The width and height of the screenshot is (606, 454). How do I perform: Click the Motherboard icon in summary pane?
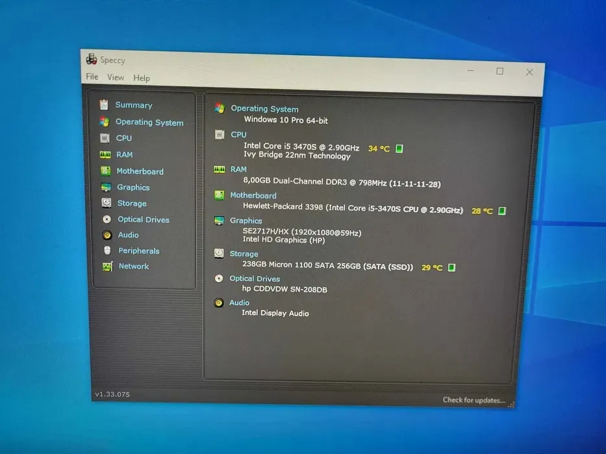(x=219, y=195)
